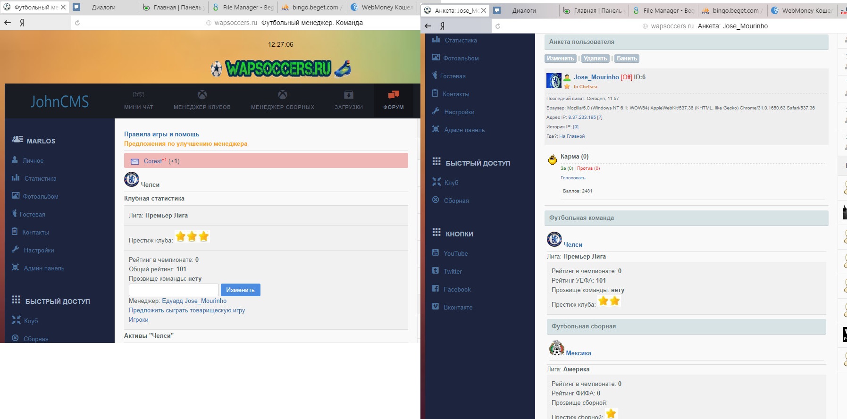The height and width of the screenshot is (419, 847).
Task: Click the Голосовать link under Карма
Action: (x=573, y=178)
